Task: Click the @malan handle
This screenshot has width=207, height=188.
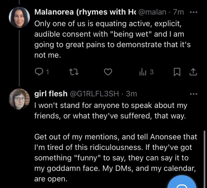Action: click(x=152, y=12)
